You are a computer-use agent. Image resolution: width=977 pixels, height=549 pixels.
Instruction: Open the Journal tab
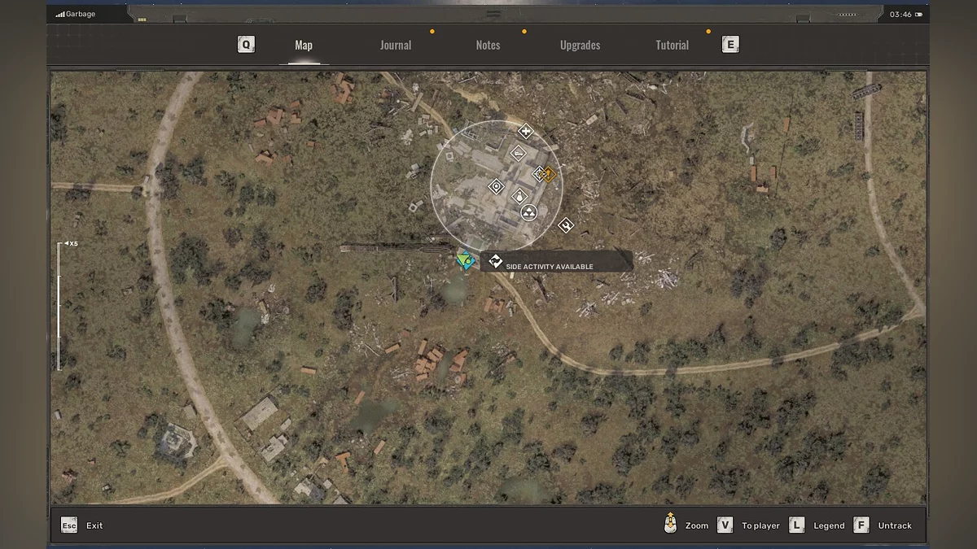coord(396,46)
